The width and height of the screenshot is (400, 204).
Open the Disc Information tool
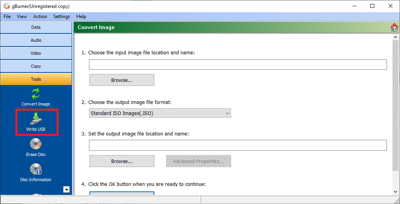(36, 173)
